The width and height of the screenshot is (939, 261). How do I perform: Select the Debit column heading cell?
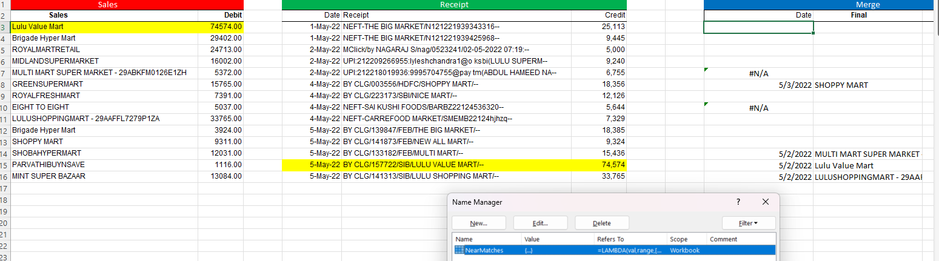[x=221, y=15]
